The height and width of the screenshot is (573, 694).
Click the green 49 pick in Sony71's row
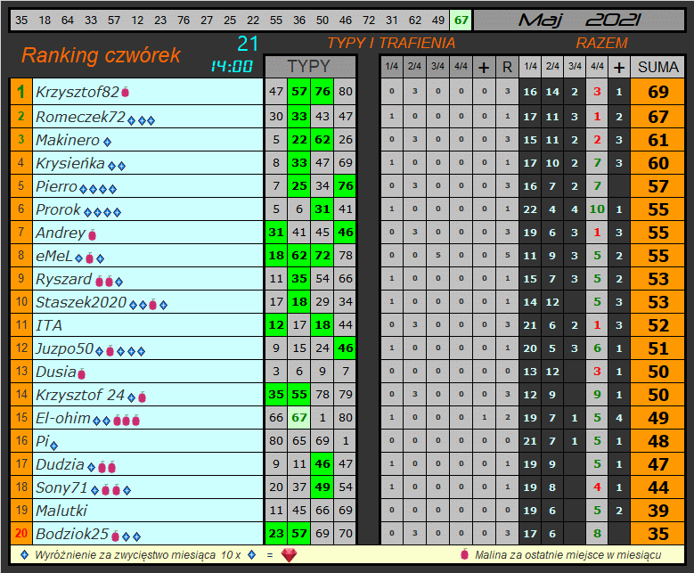323,487
